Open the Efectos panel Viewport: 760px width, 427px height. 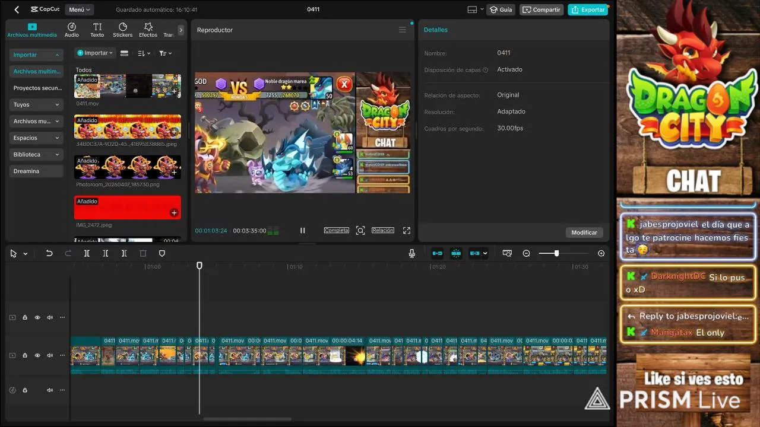click(x=148, y=30)
